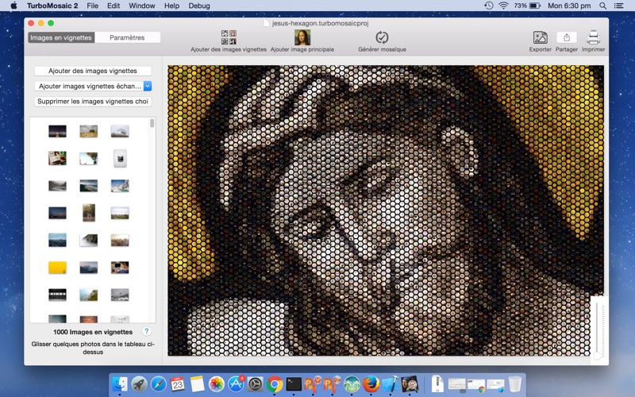Image resolution: width=635 pixels, height=397 pixels.
Task: Open Launchpad rocket icon in dock
Action: pos(140,384)
